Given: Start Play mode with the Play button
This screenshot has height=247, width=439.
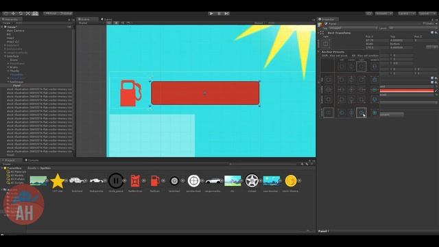Looking at the screenshot, I should 211,14.
